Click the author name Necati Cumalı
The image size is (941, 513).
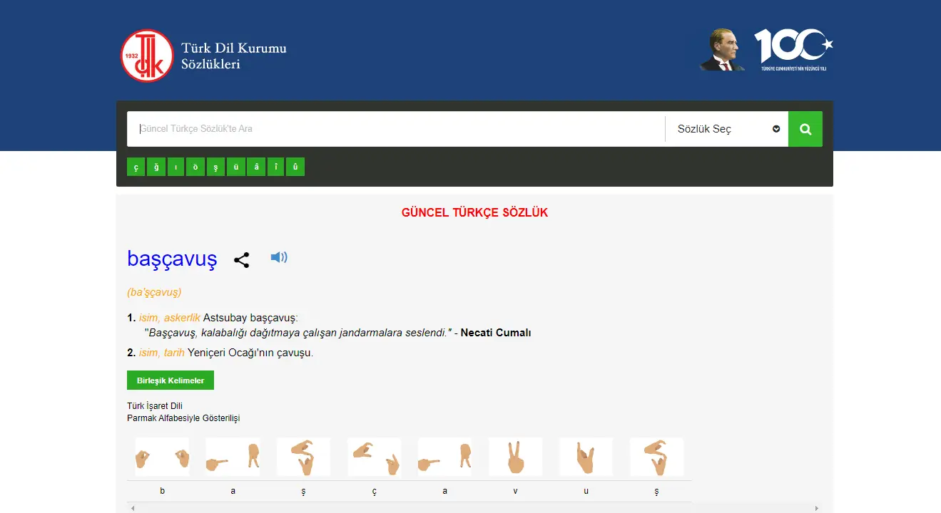(x=496, y=333)
